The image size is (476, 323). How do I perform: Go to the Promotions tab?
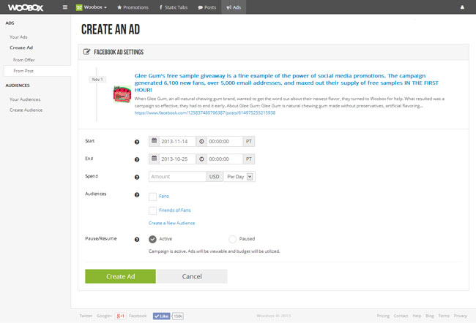click(x=133, y=7)
